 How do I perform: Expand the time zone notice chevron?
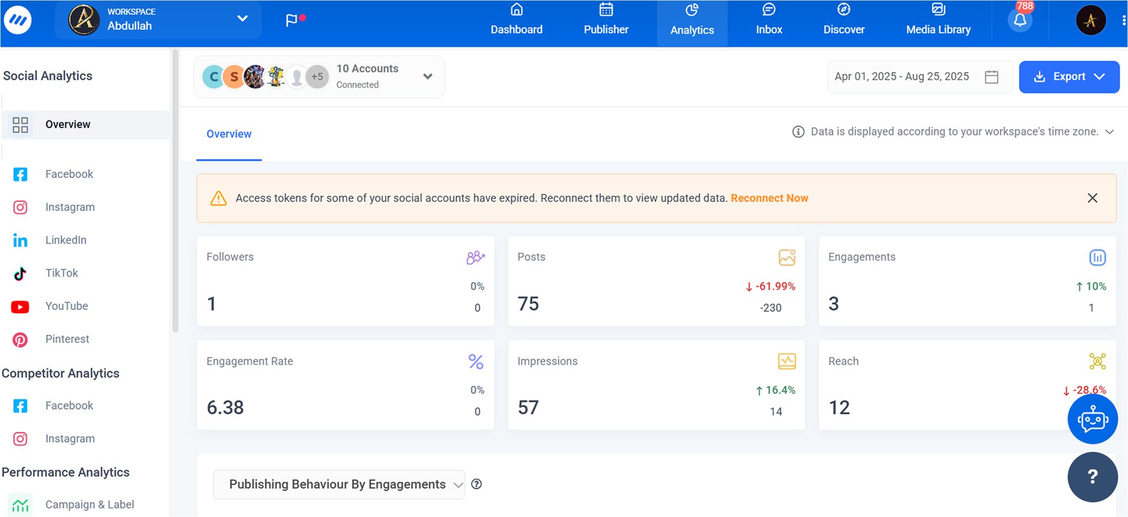1109,132
